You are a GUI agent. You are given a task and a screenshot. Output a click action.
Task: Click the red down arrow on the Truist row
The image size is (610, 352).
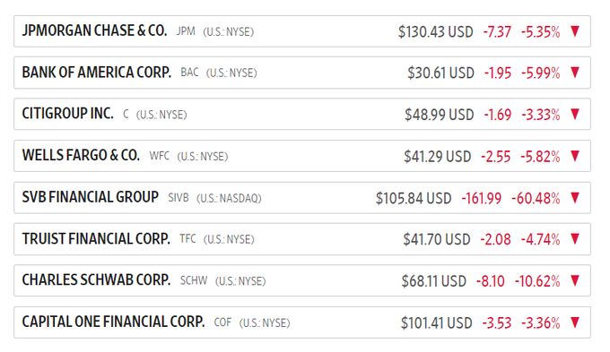point(575,239)
